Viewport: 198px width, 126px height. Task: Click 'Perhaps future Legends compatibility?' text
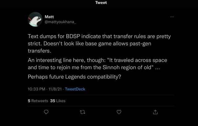pos(74,76)
